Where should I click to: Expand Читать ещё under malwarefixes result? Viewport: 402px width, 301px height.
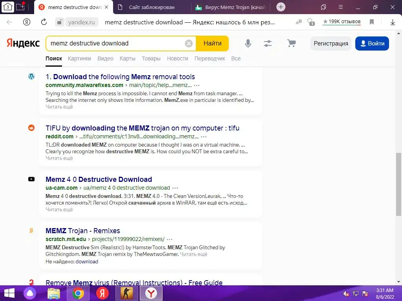click(x=59, y=107)
